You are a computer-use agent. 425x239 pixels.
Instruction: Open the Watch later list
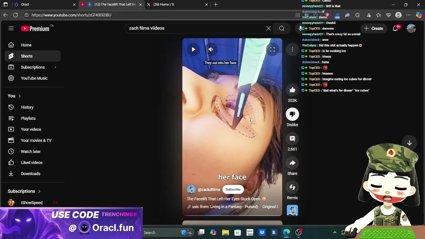click(x=33, y=151)
